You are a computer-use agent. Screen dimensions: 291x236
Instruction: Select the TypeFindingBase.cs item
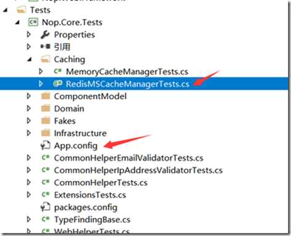click(x=92, y=219)
